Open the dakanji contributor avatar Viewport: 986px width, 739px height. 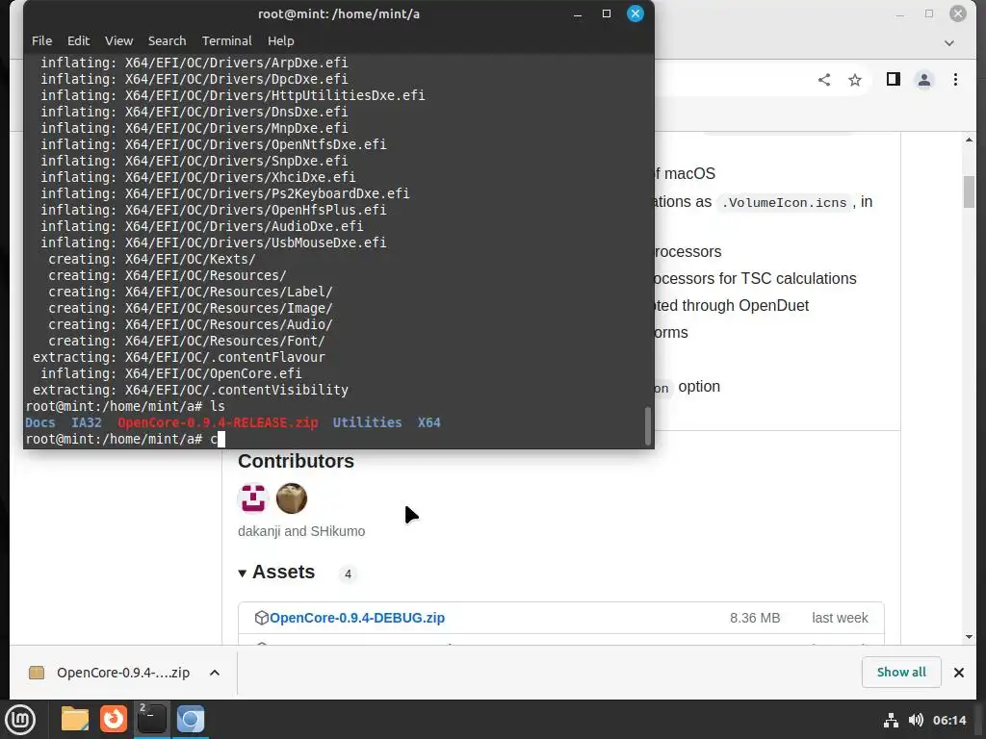coord(253,499)
